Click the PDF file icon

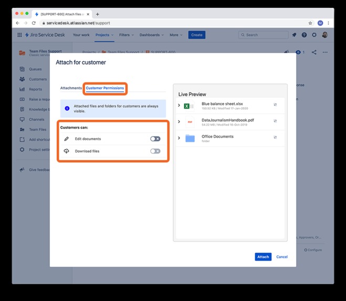[x=190, y=122]
